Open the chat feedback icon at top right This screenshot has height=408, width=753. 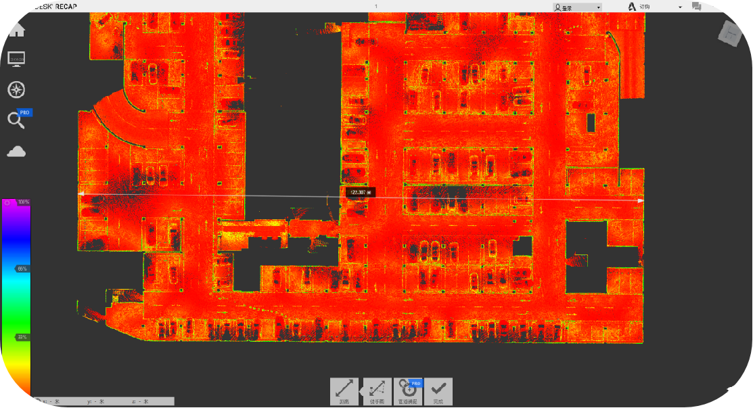(x=697, y=7)
